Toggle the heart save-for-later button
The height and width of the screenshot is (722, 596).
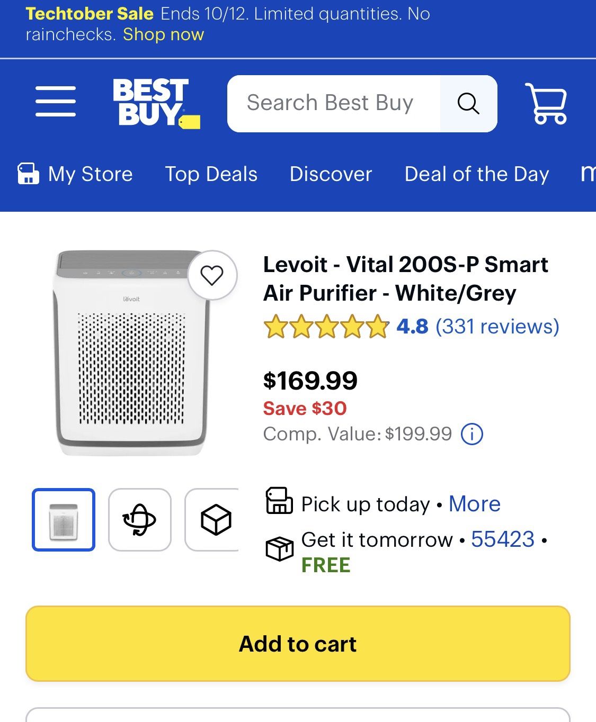[212, 275]
